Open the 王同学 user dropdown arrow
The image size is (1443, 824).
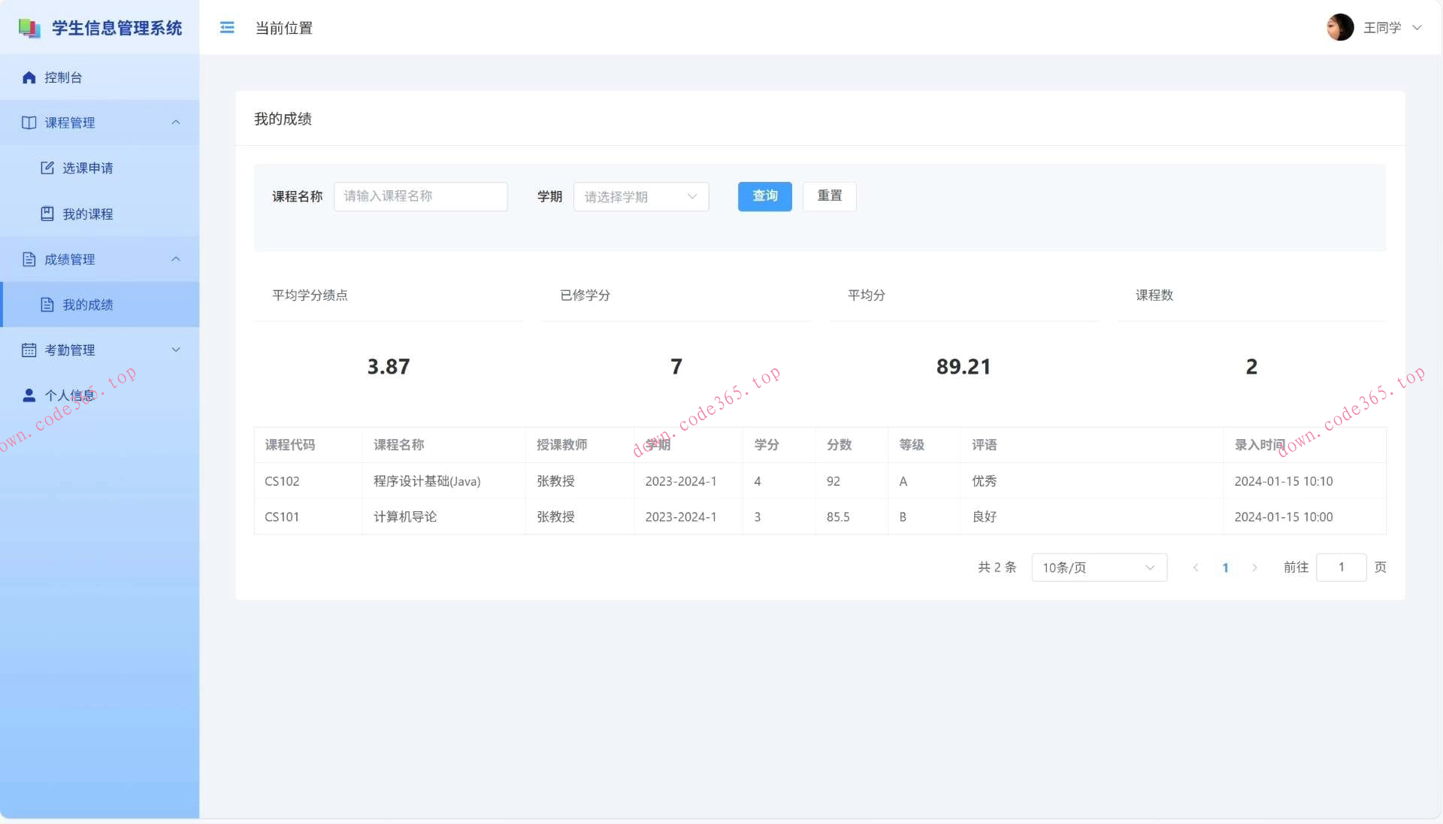point(1417,28)
